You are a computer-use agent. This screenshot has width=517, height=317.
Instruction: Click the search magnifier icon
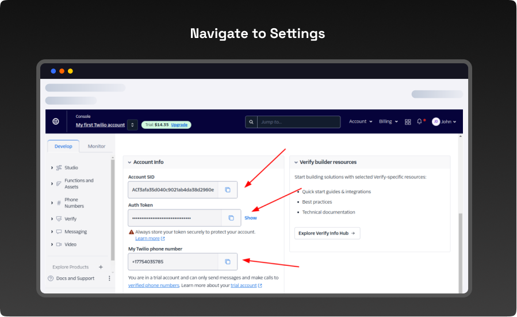(x=251, y=122)
